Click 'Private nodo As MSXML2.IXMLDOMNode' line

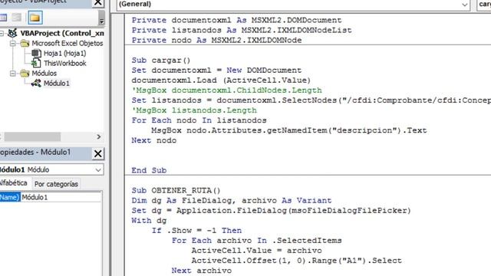tap(216, 41)
